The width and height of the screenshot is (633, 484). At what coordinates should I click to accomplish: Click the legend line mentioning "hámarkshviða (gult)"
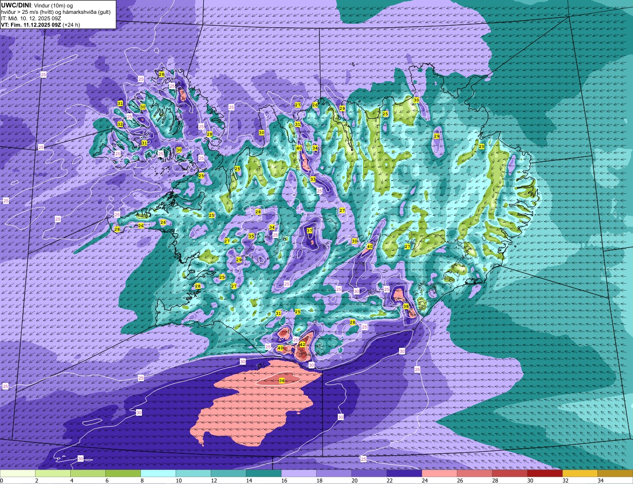56,11
